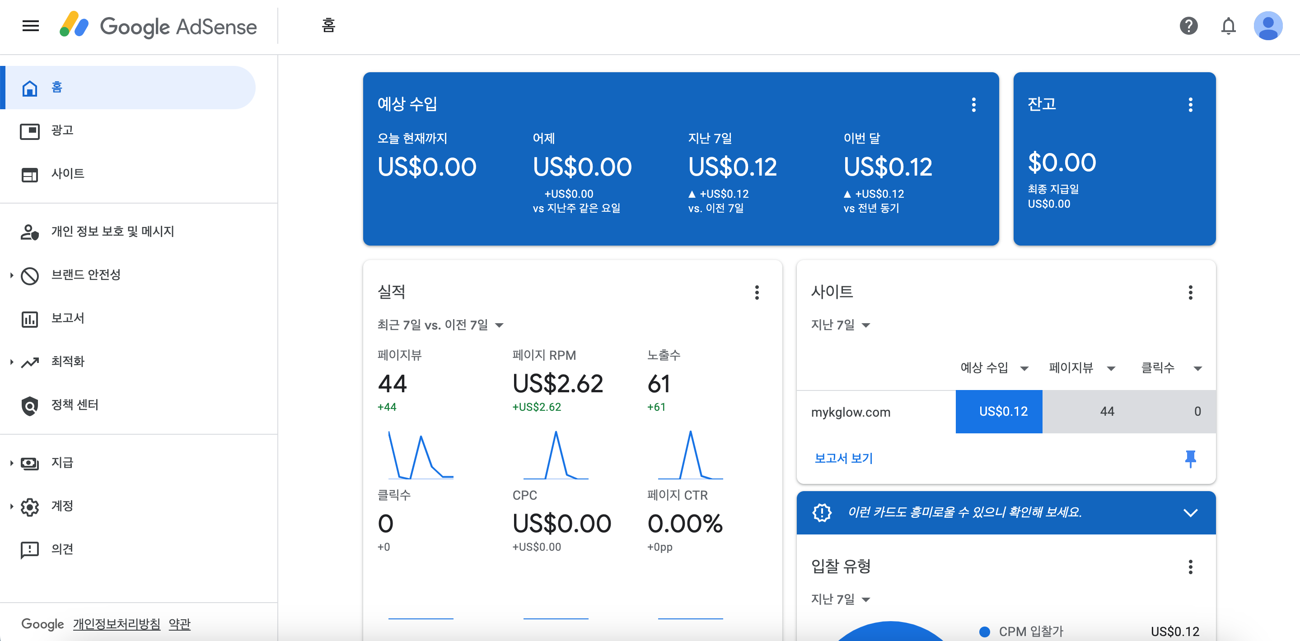The image size is (1300, 641).
Task: Open the 예상 수입 card overflow menu
Action: click(x=974, y=105)
